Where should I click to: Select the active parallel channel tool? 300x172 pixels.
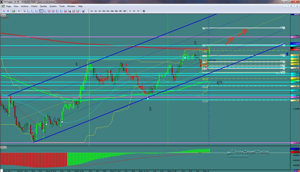tap(41, 11)
